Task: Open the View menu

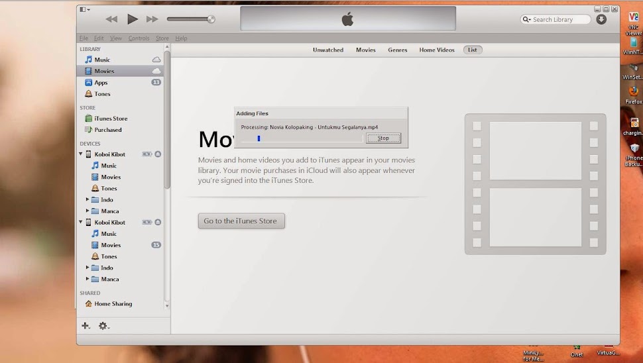Action: pyautogui.click(x=115, y=38)
